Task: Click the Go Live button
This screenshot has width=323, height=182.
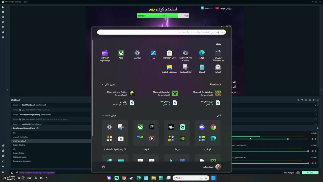Action: pos(310,173)
